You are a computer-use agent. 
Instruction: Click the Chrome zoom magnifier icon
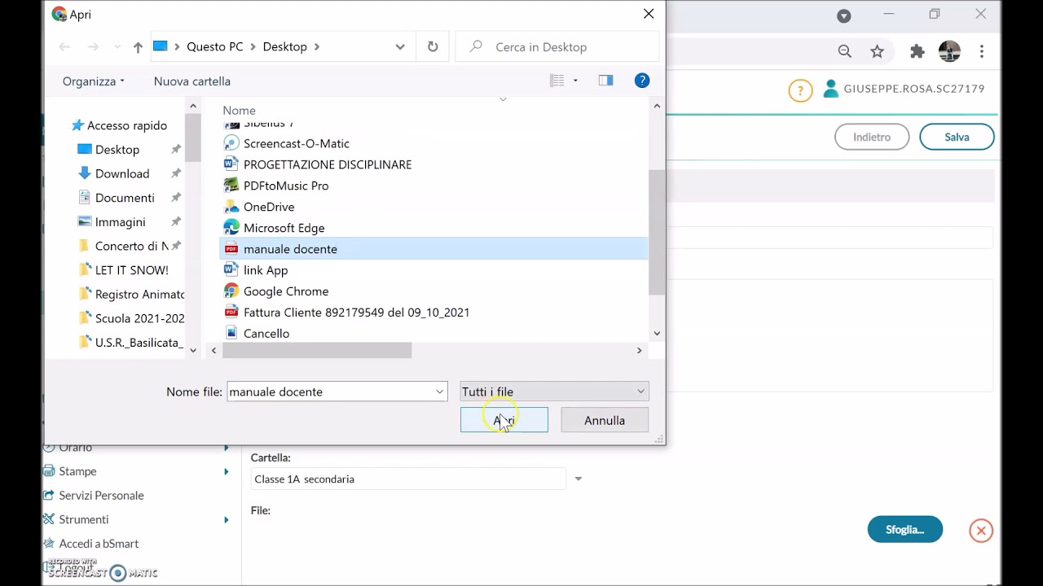tap(845, 51)
